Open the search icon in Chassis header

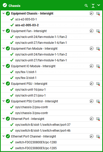[x=86, y=6]
